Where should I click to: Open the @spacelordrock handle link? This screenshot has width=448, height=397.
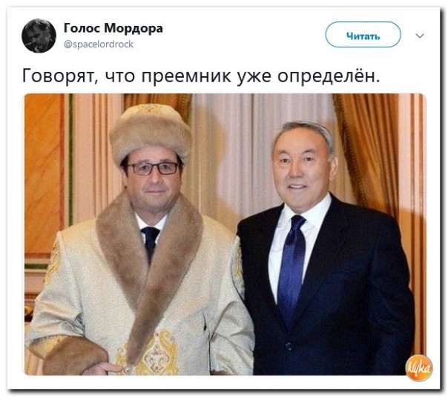pyautogui.click(x=99, y=44)
